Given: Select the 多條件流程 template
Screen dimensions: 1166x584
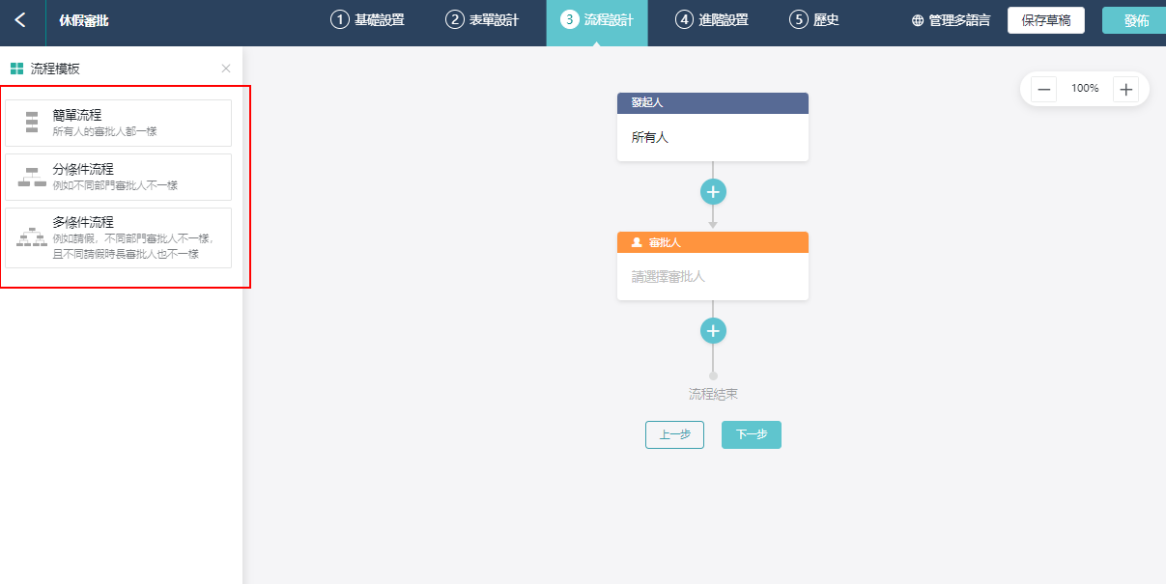Looking at the screenshot, I should pos(118,237).
